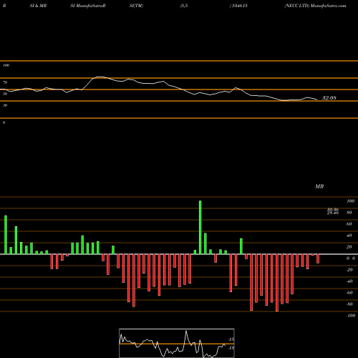Click '(NECC LTD) MunafaSutra.com' title text
The image size is (358, 358).
[x=315, y=6]
